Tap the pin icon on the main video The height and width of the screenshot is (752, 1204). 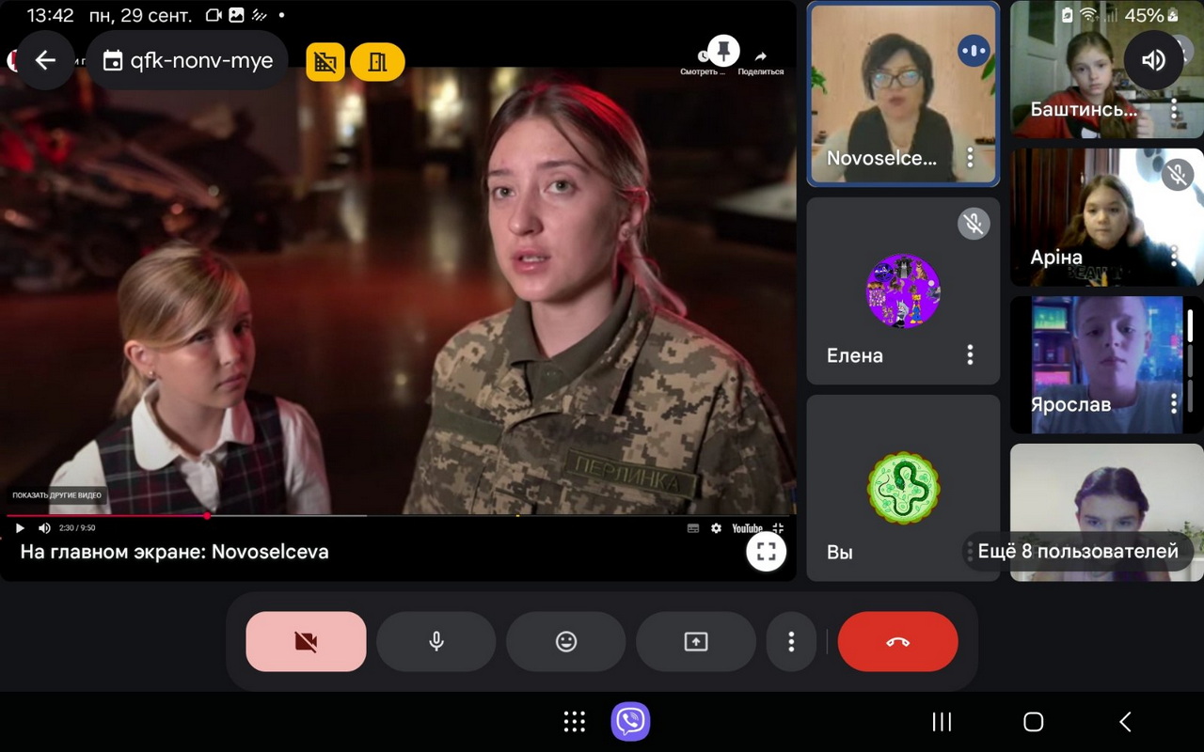[x=722, y=50]
